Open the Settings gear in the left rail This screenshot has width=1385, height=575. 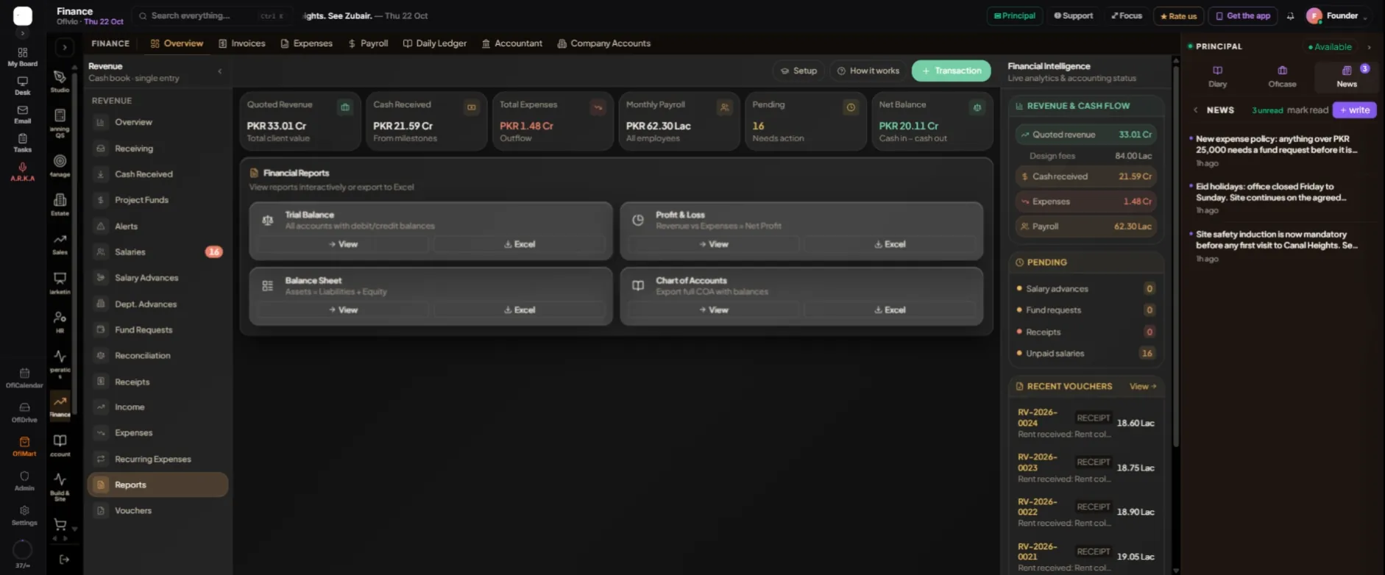tap(24, 515)
